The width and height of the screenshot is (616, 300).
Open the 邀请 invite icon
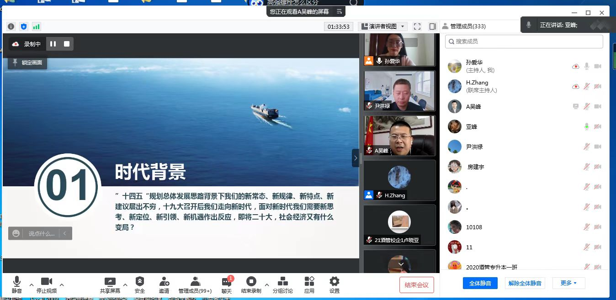[x=164, y=282]
